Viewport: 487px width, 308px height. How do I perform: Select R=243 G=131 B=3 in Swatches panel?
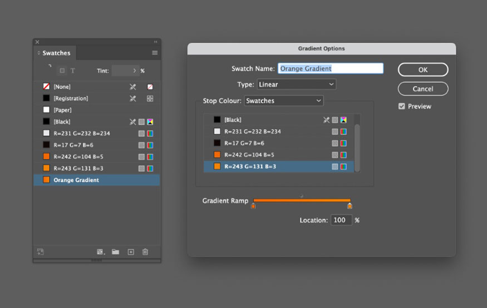point(97,168)
